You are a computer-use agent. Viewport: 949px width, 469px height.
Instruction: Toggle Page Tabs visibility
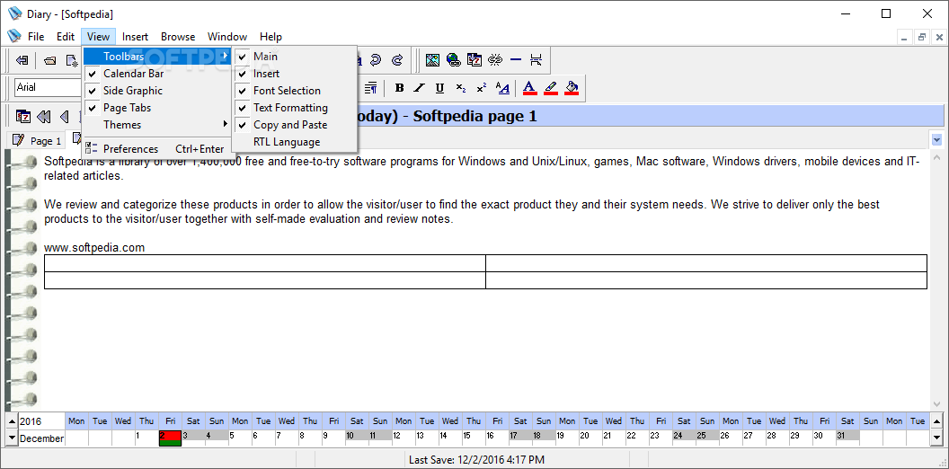pyautogui.click(x=155, y=107)
